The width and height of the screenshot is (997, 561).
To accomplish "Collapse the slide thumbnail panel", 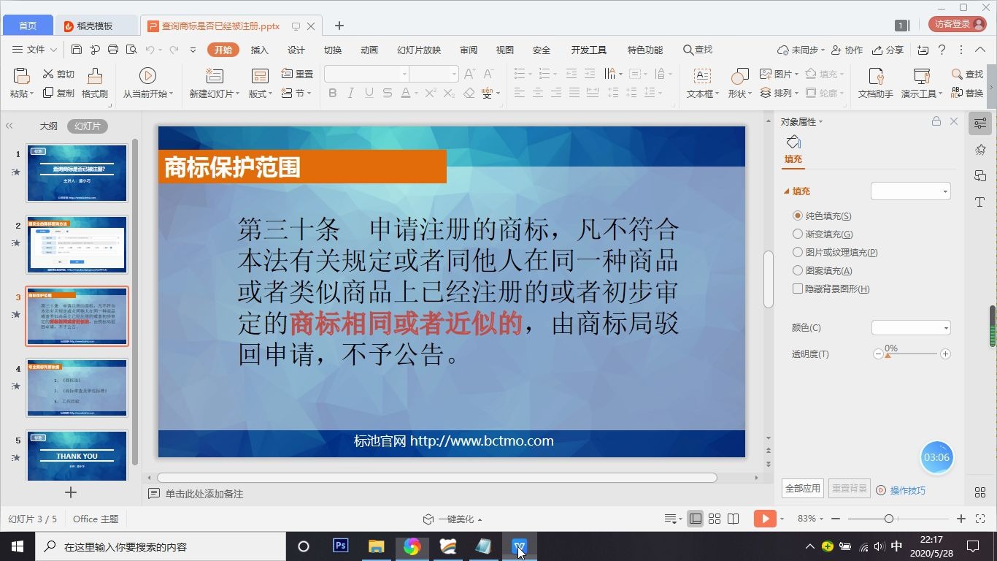I will pos(9,126).
